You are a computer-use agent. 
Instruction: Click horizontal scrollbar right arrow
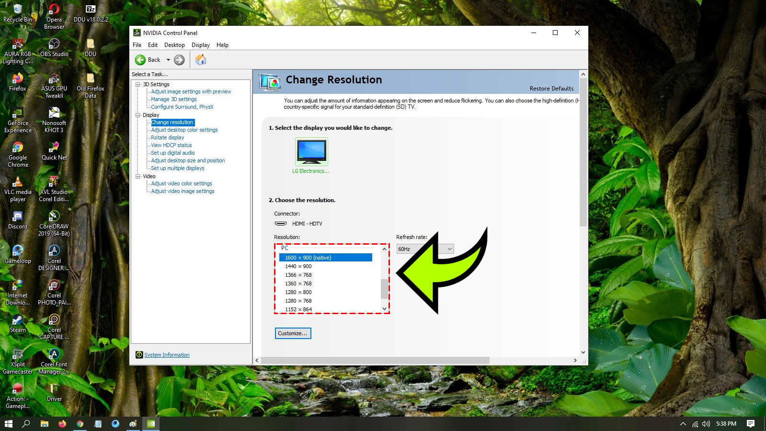click(575, 360)
